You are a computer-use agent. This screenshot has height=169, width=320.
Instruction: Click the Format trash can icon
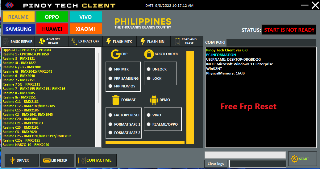(115, 100)
